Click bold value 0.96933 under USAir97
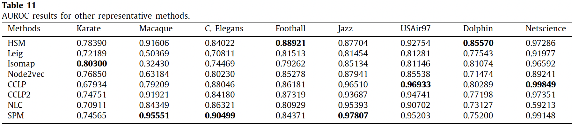 [416, 85]
